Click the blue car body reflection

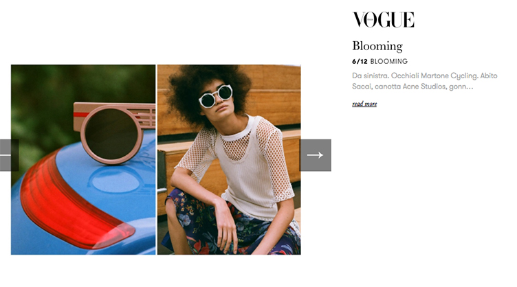[115, 179]
